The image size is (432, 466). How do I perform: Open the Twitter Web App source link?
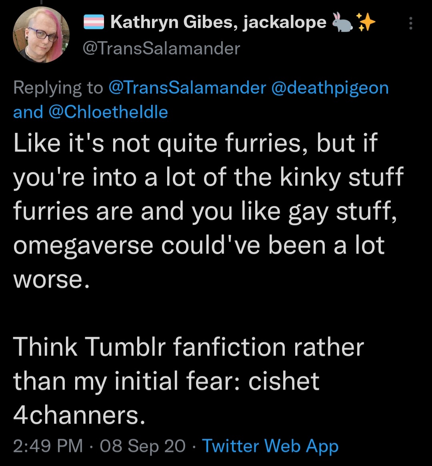[x=270, y=446]
